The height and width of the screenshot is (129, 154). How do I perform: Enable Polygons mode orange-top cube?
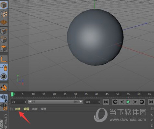4,48
